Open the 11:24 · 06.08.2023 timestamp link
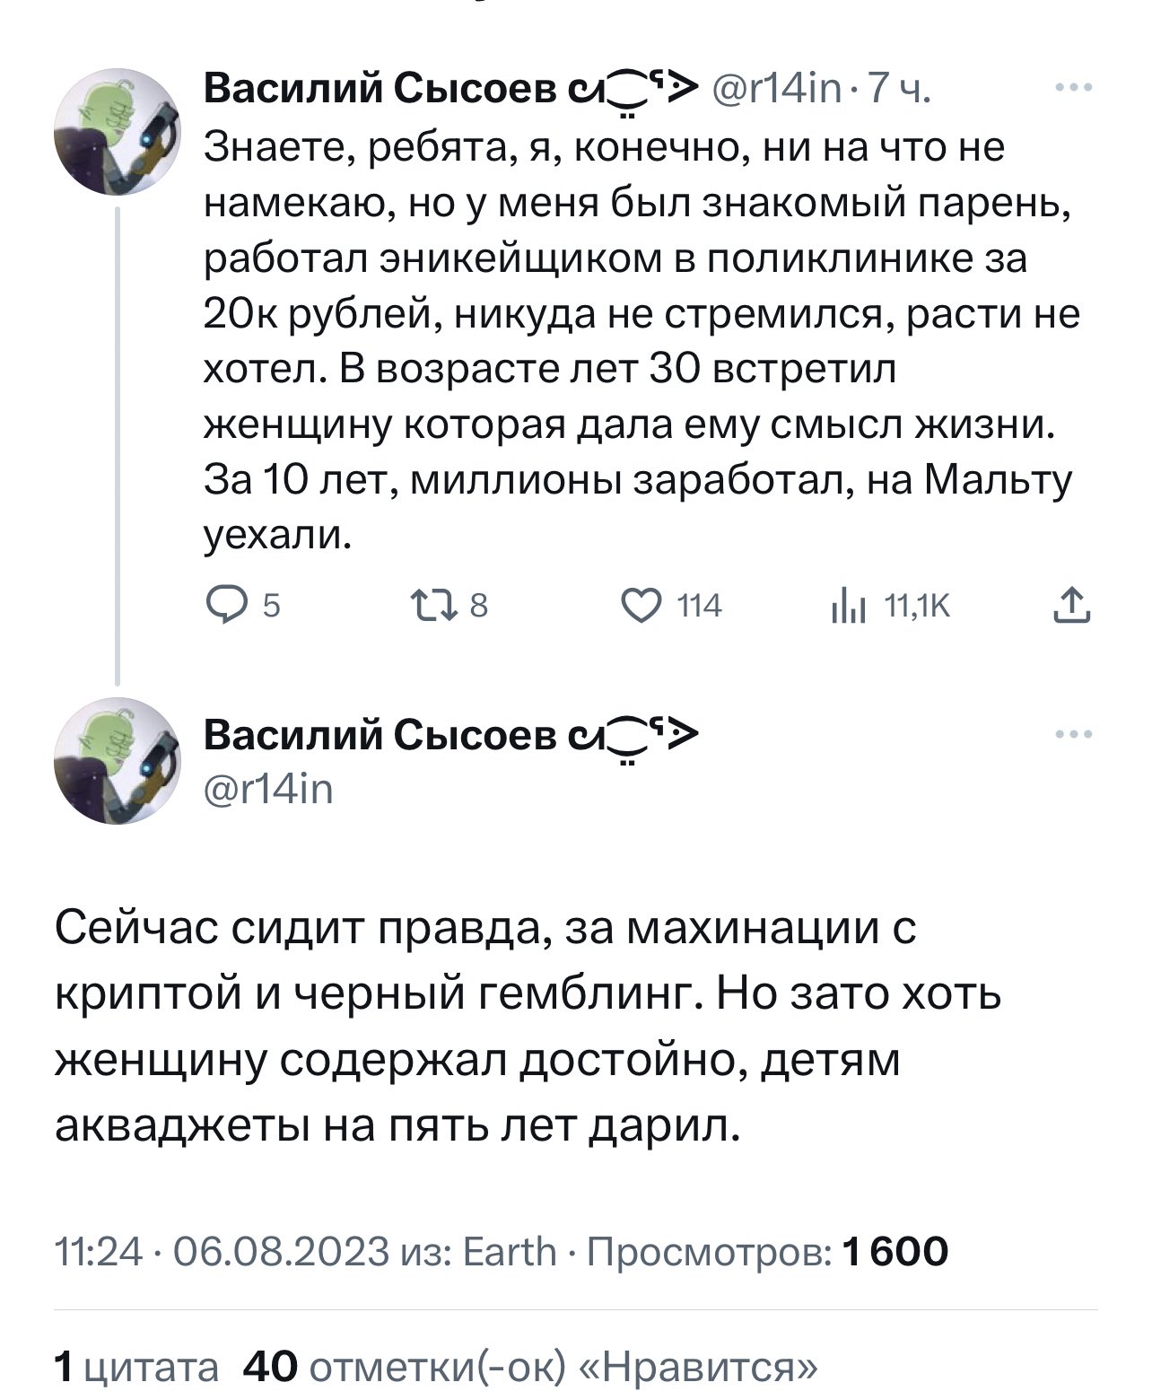Viewport: 1152px width, 1391px height. click(x=223, y=1251)
